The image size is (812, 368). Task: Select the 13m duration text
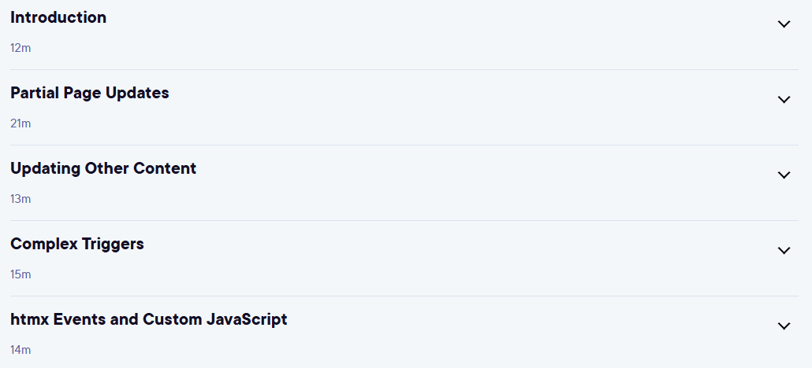coord(20,199)
